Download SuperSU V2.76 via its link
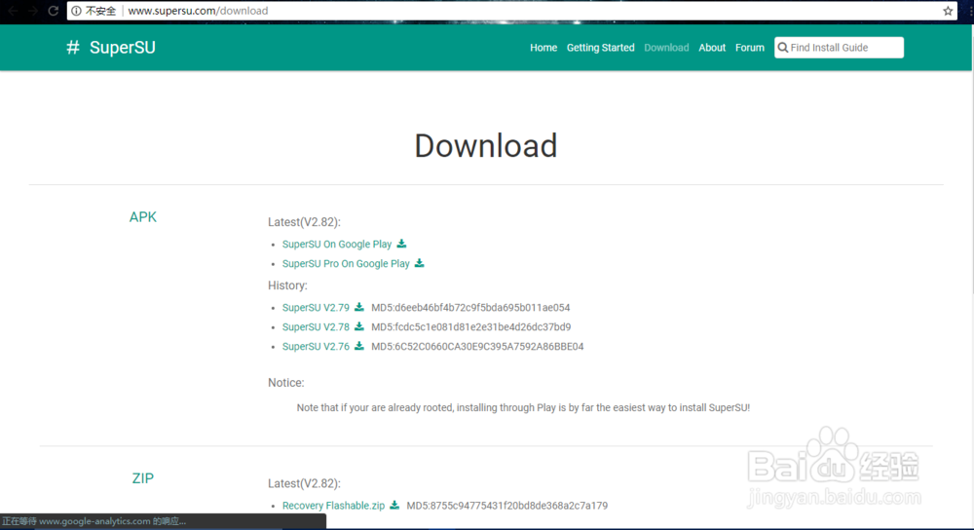974x530 pixels. (316, 346)
